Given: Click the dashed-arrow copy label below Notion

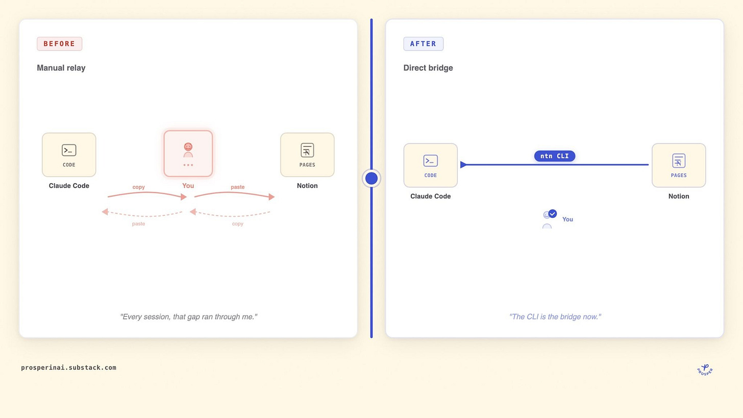Looking at the screenshot, I should 238,224.
